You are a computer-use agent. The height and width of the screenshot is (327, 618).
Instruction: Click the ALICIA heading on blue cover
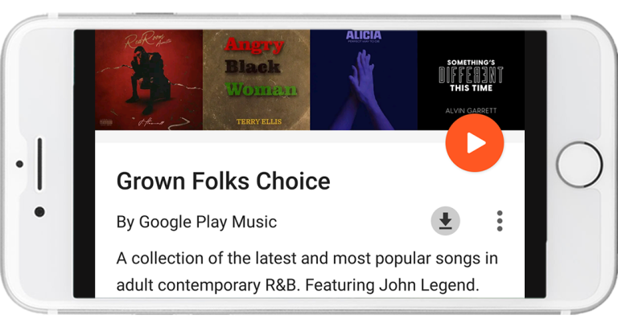coord(364,35)
